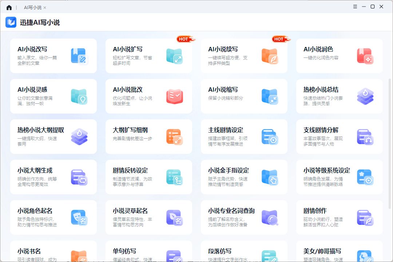Click the 美女/帅哥描写 heading

[322, 251]
